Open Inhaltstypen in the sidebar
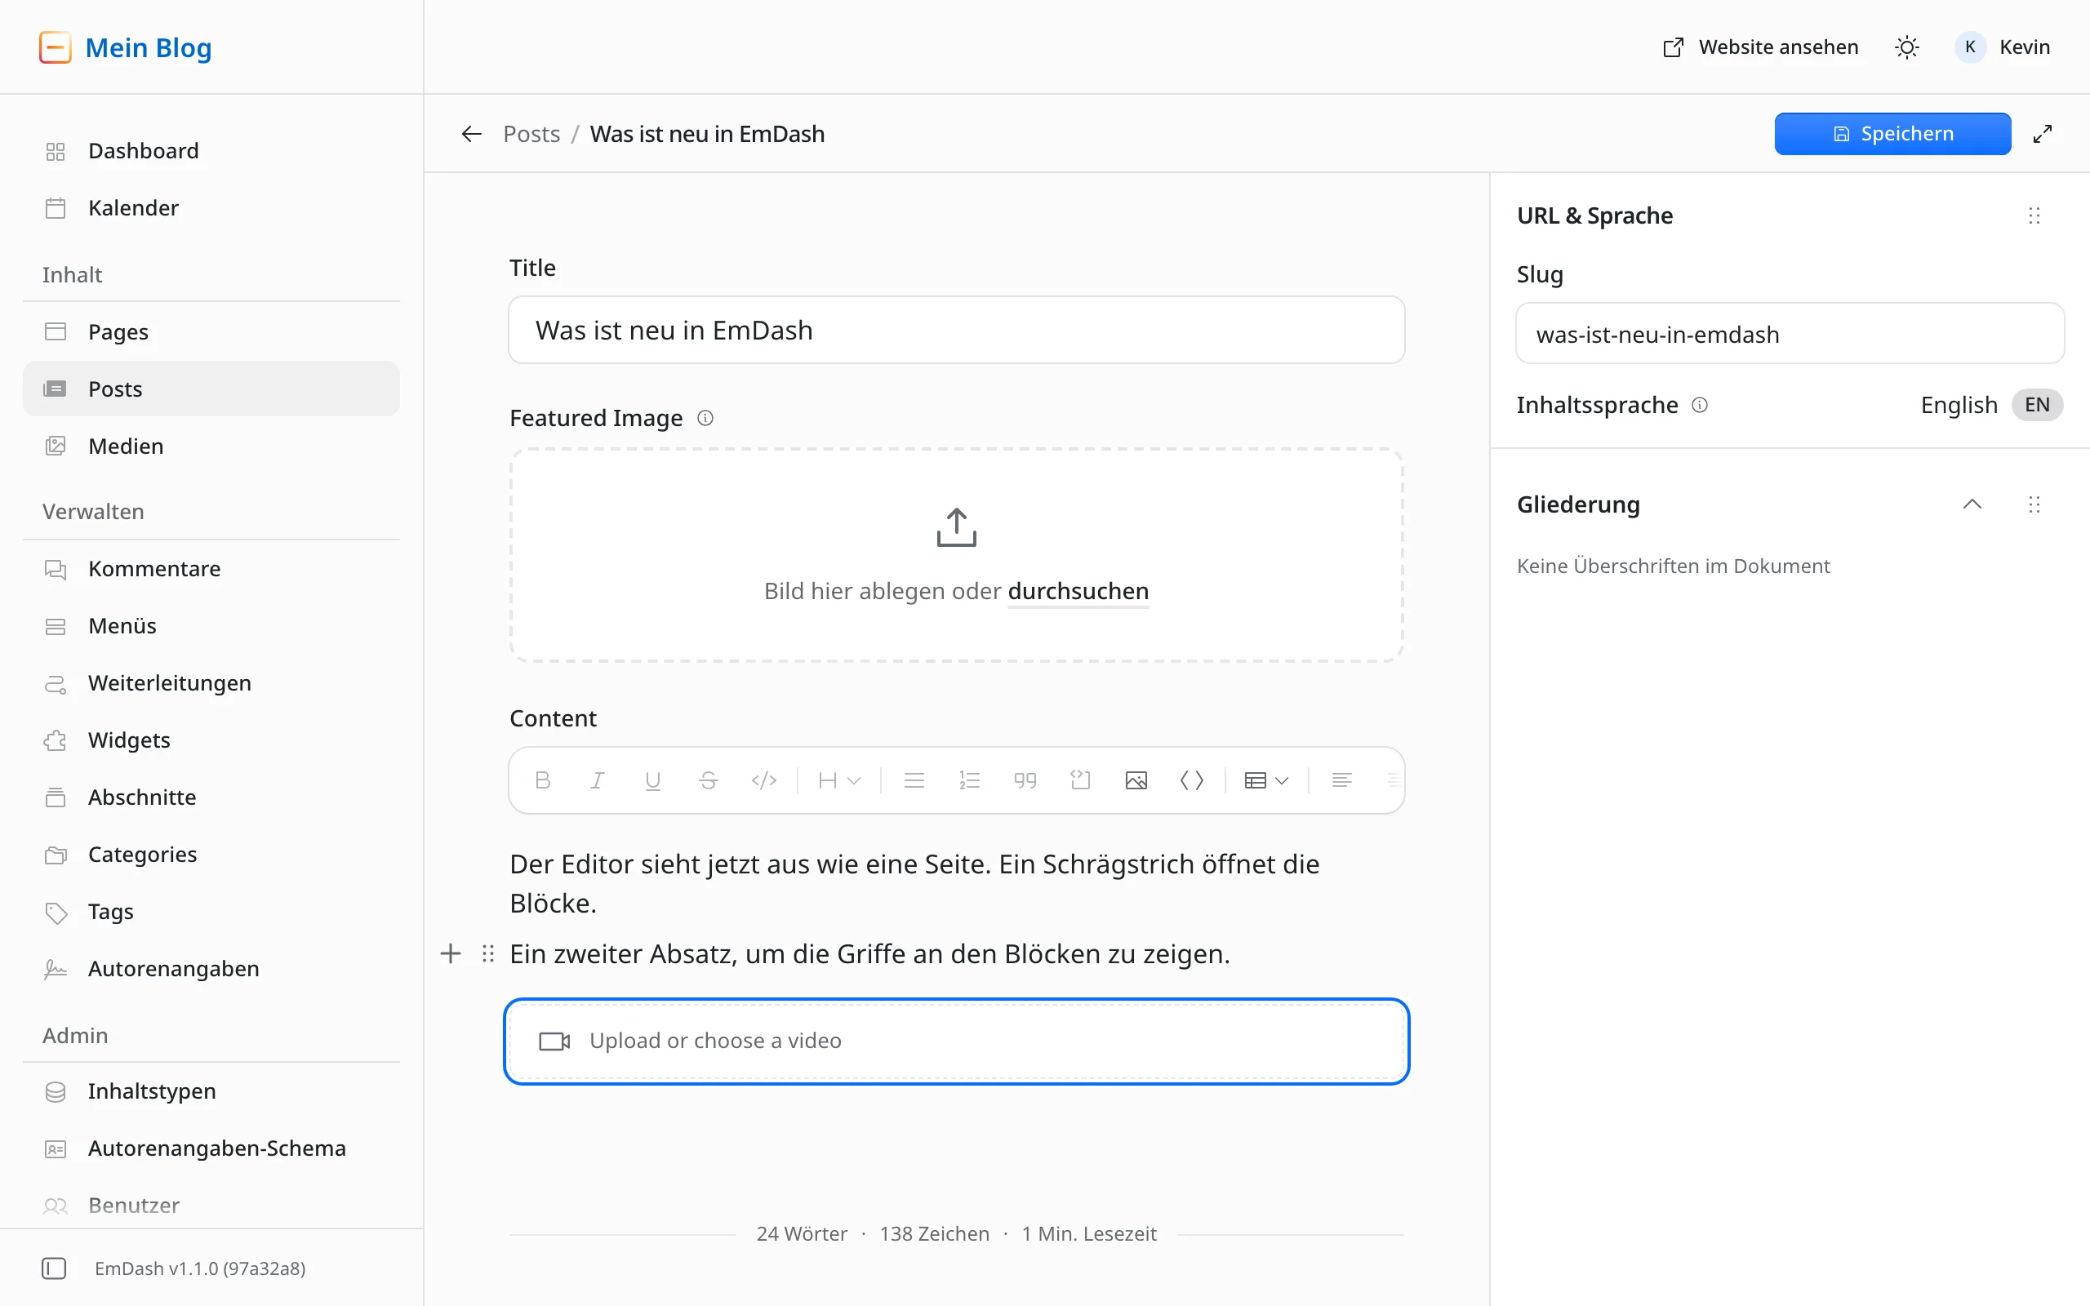The height and width of the screenshot is (1306, 2090). [211, 1092]
